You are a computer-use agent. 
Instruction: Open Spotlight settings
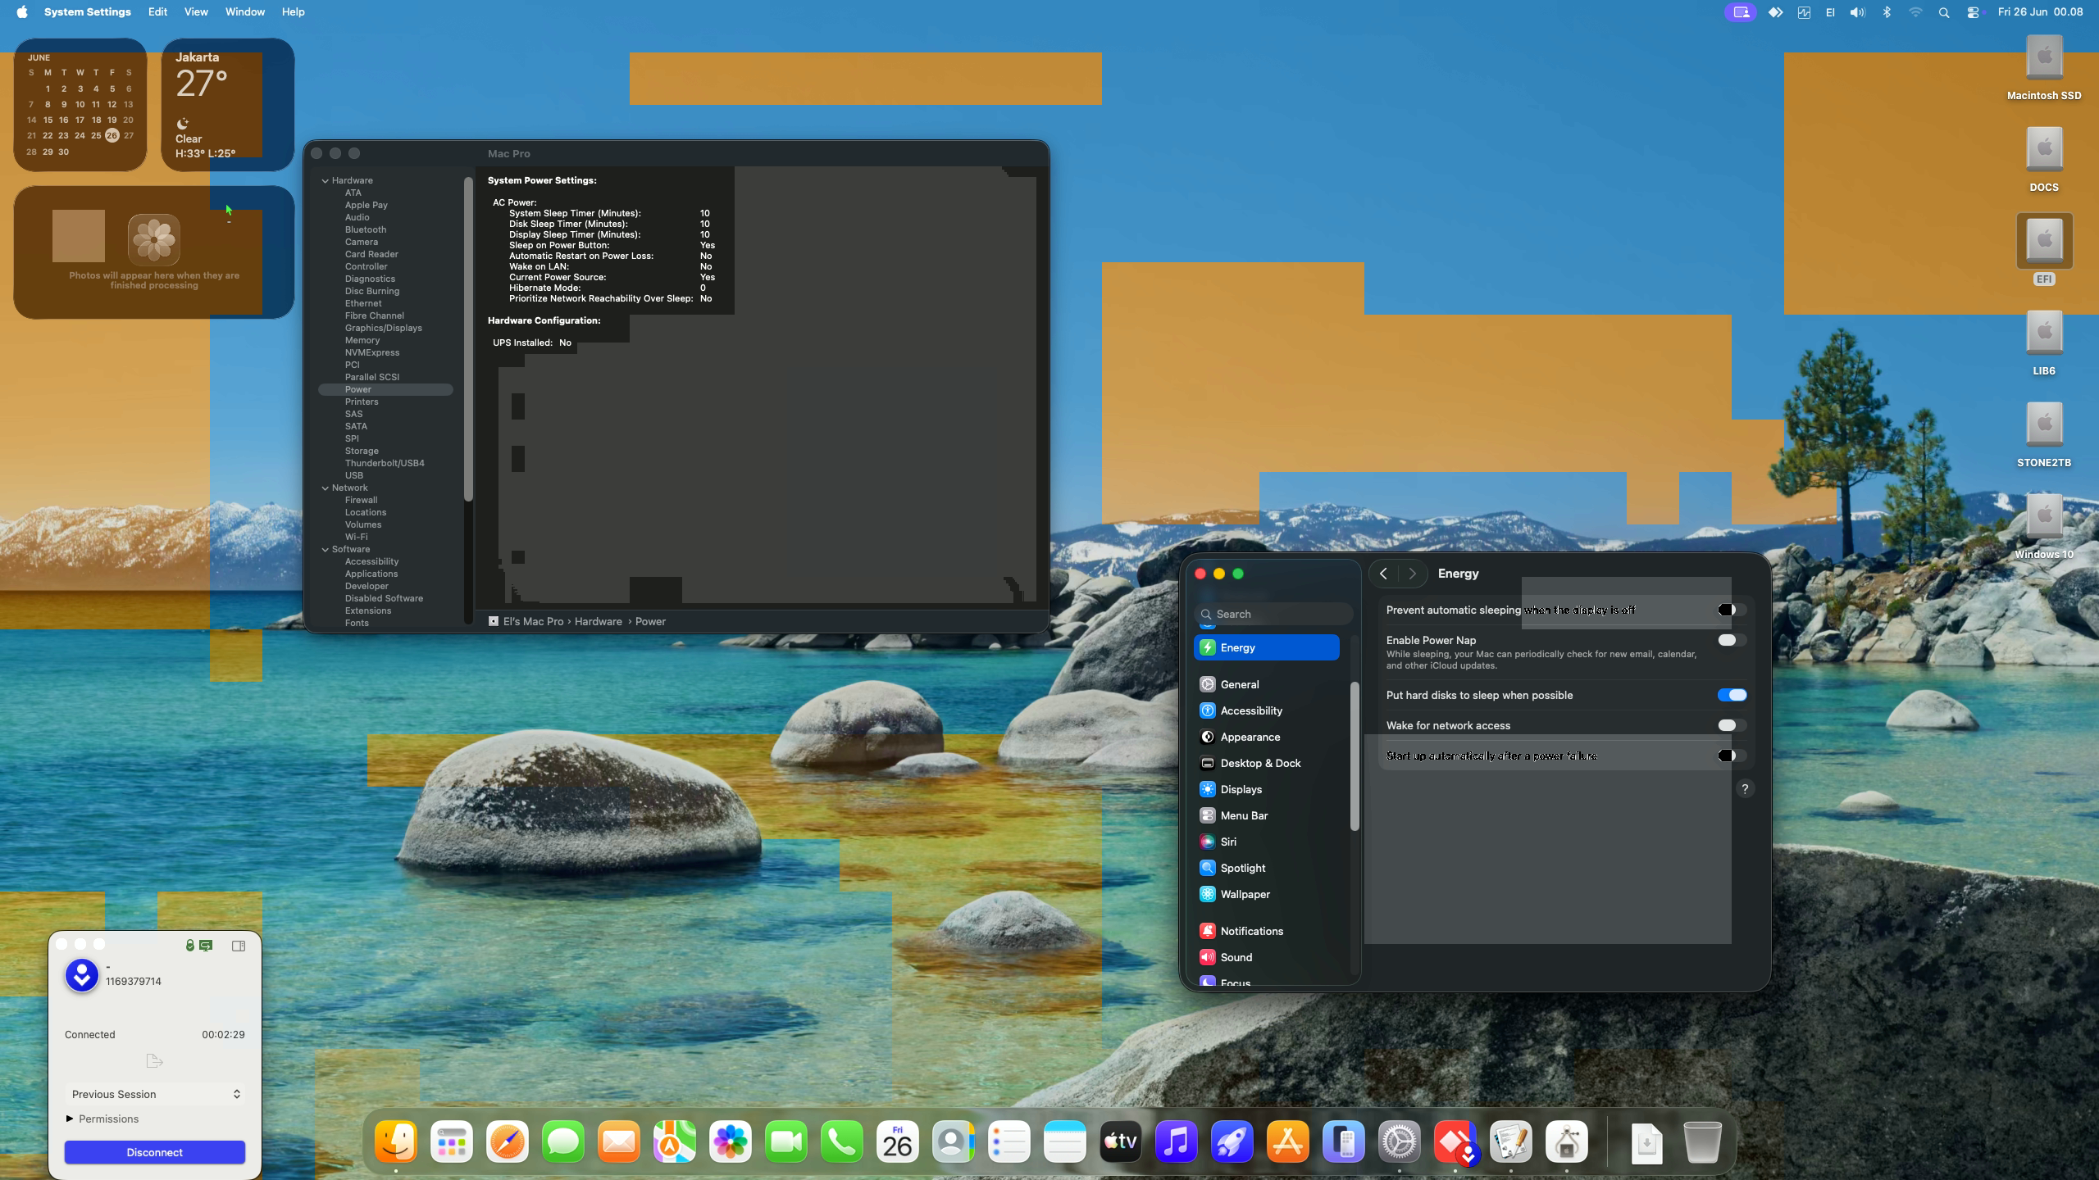point(1266,868)
